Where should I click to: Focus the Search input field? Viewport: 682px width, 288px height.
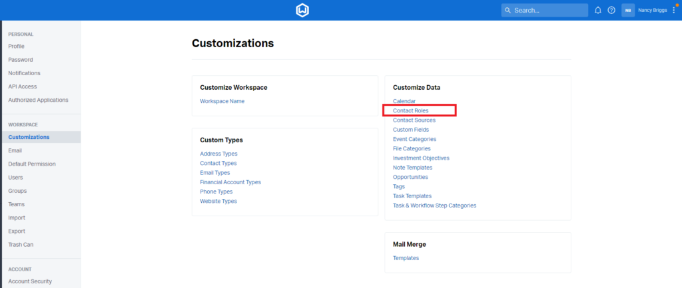[545, 11]
